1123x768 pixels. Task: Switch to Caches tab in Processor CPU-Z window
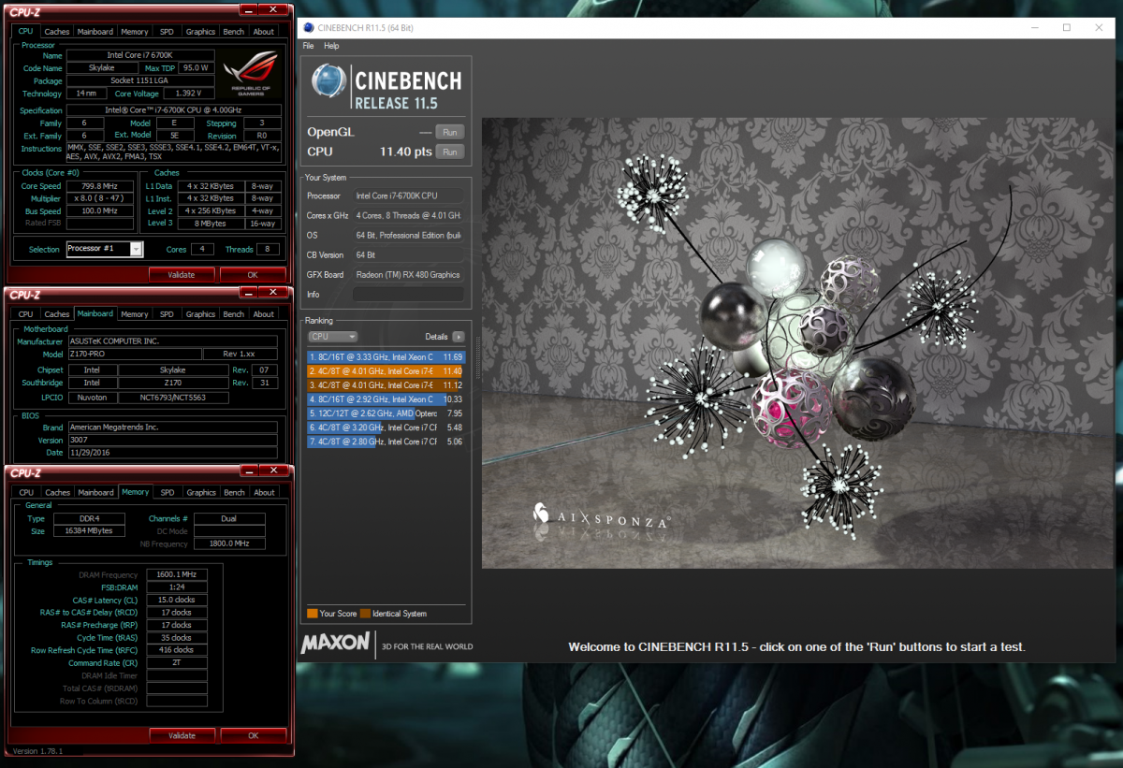click(x=57, y=31)
